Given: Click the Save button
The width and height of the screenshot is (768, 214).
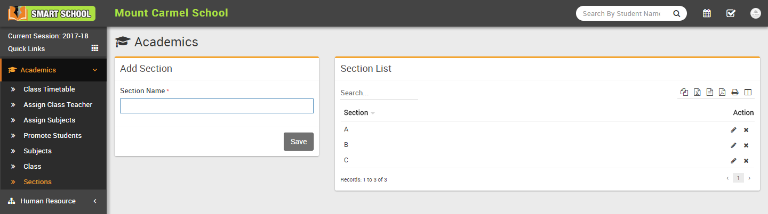Looking at the screenshot, I should point(299,142).
